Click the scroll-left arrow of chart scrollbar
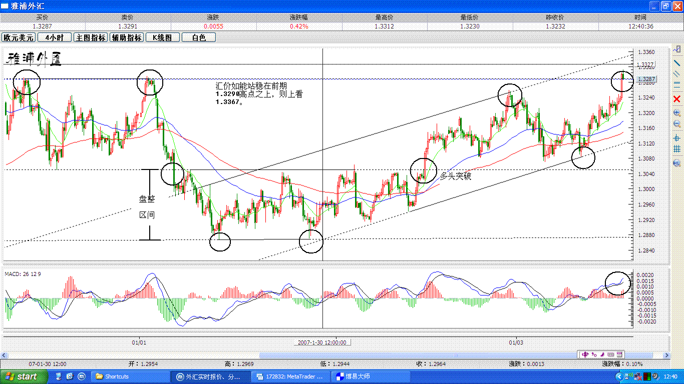This screenshot has width=684, height=384. tap(4, 354)
